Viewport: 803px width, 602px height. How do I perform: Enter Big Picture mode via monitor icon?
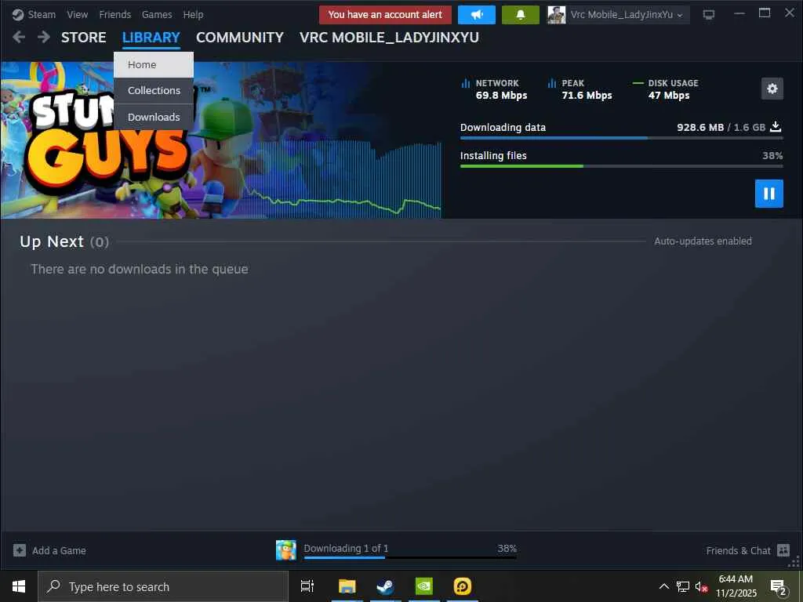708,15
